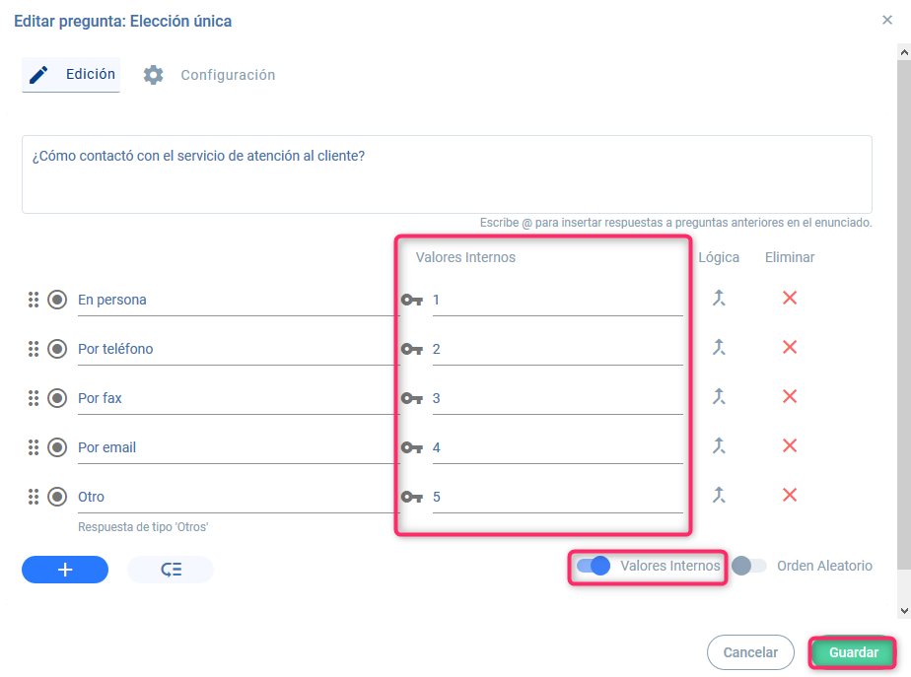Click logic icon for 'En persona' answer

pos(719,298)
